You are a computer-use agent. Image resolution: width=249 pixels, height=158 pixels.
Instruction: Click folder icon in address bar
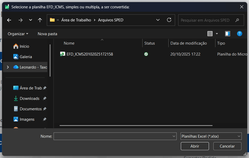tap(52, 20)
